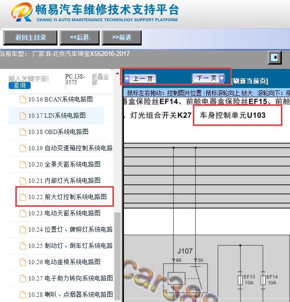
Task: Click page icon beside 10.25 制动灯、倒车灯系统电路
Action: tap(23, 246)
